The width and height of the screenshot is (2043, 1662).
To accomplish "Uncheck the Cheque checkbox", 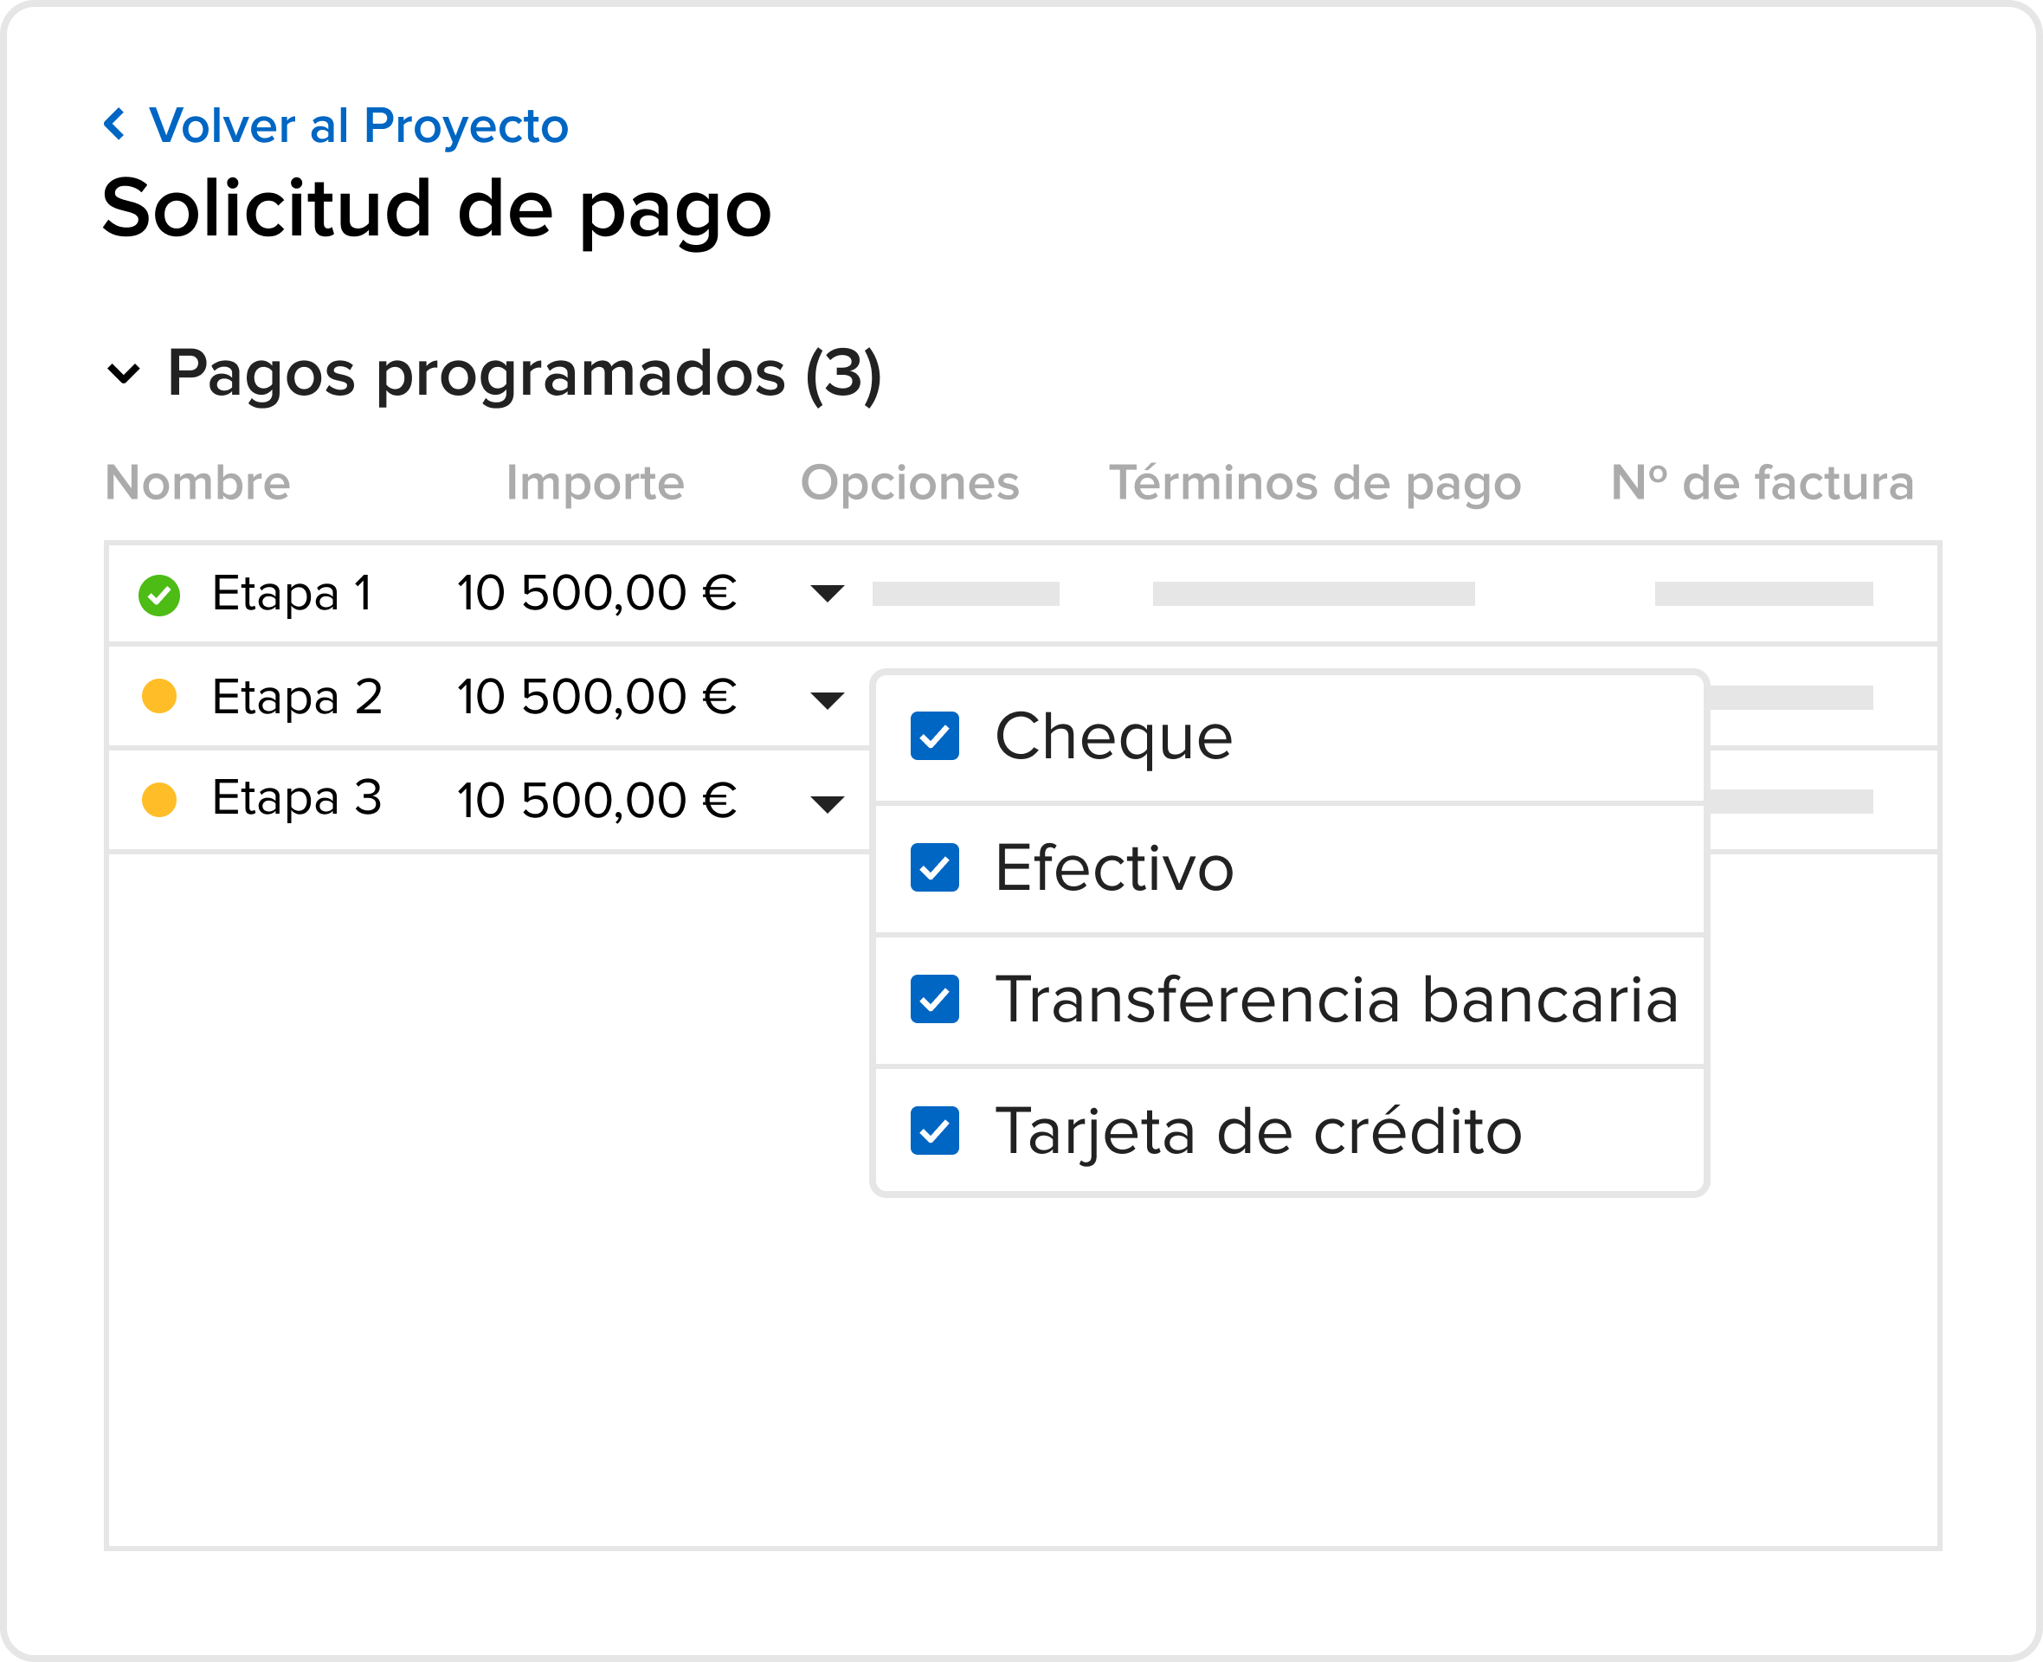I will pos(934,737).
